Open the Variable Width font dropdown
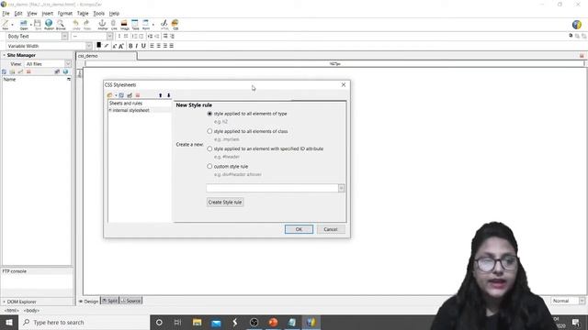The width and height of the screenshot is (588, 330). click(x=89, y=46)
